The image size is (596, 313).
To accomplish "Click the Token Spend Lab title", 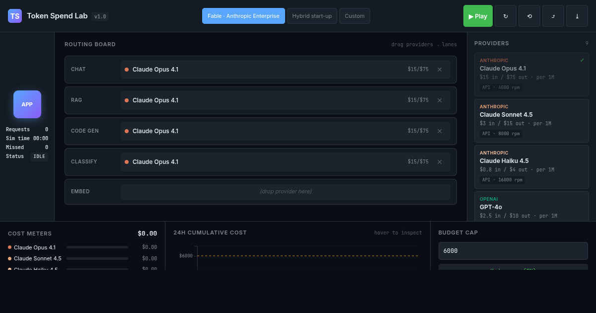I will [57, 16].
